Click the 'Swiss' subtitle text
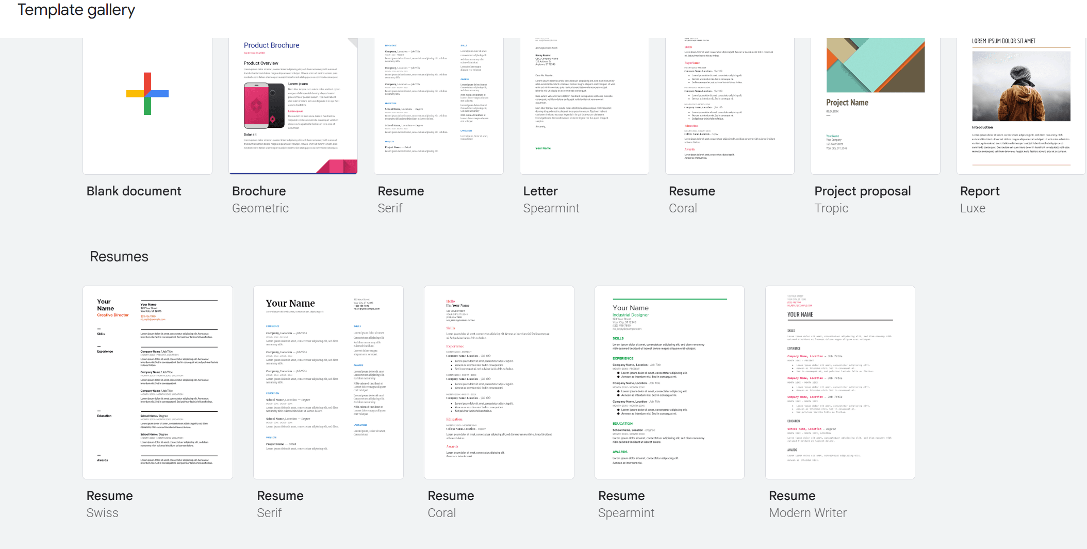Viewport: 1087px width, 549px height. [x=102, y=513]
